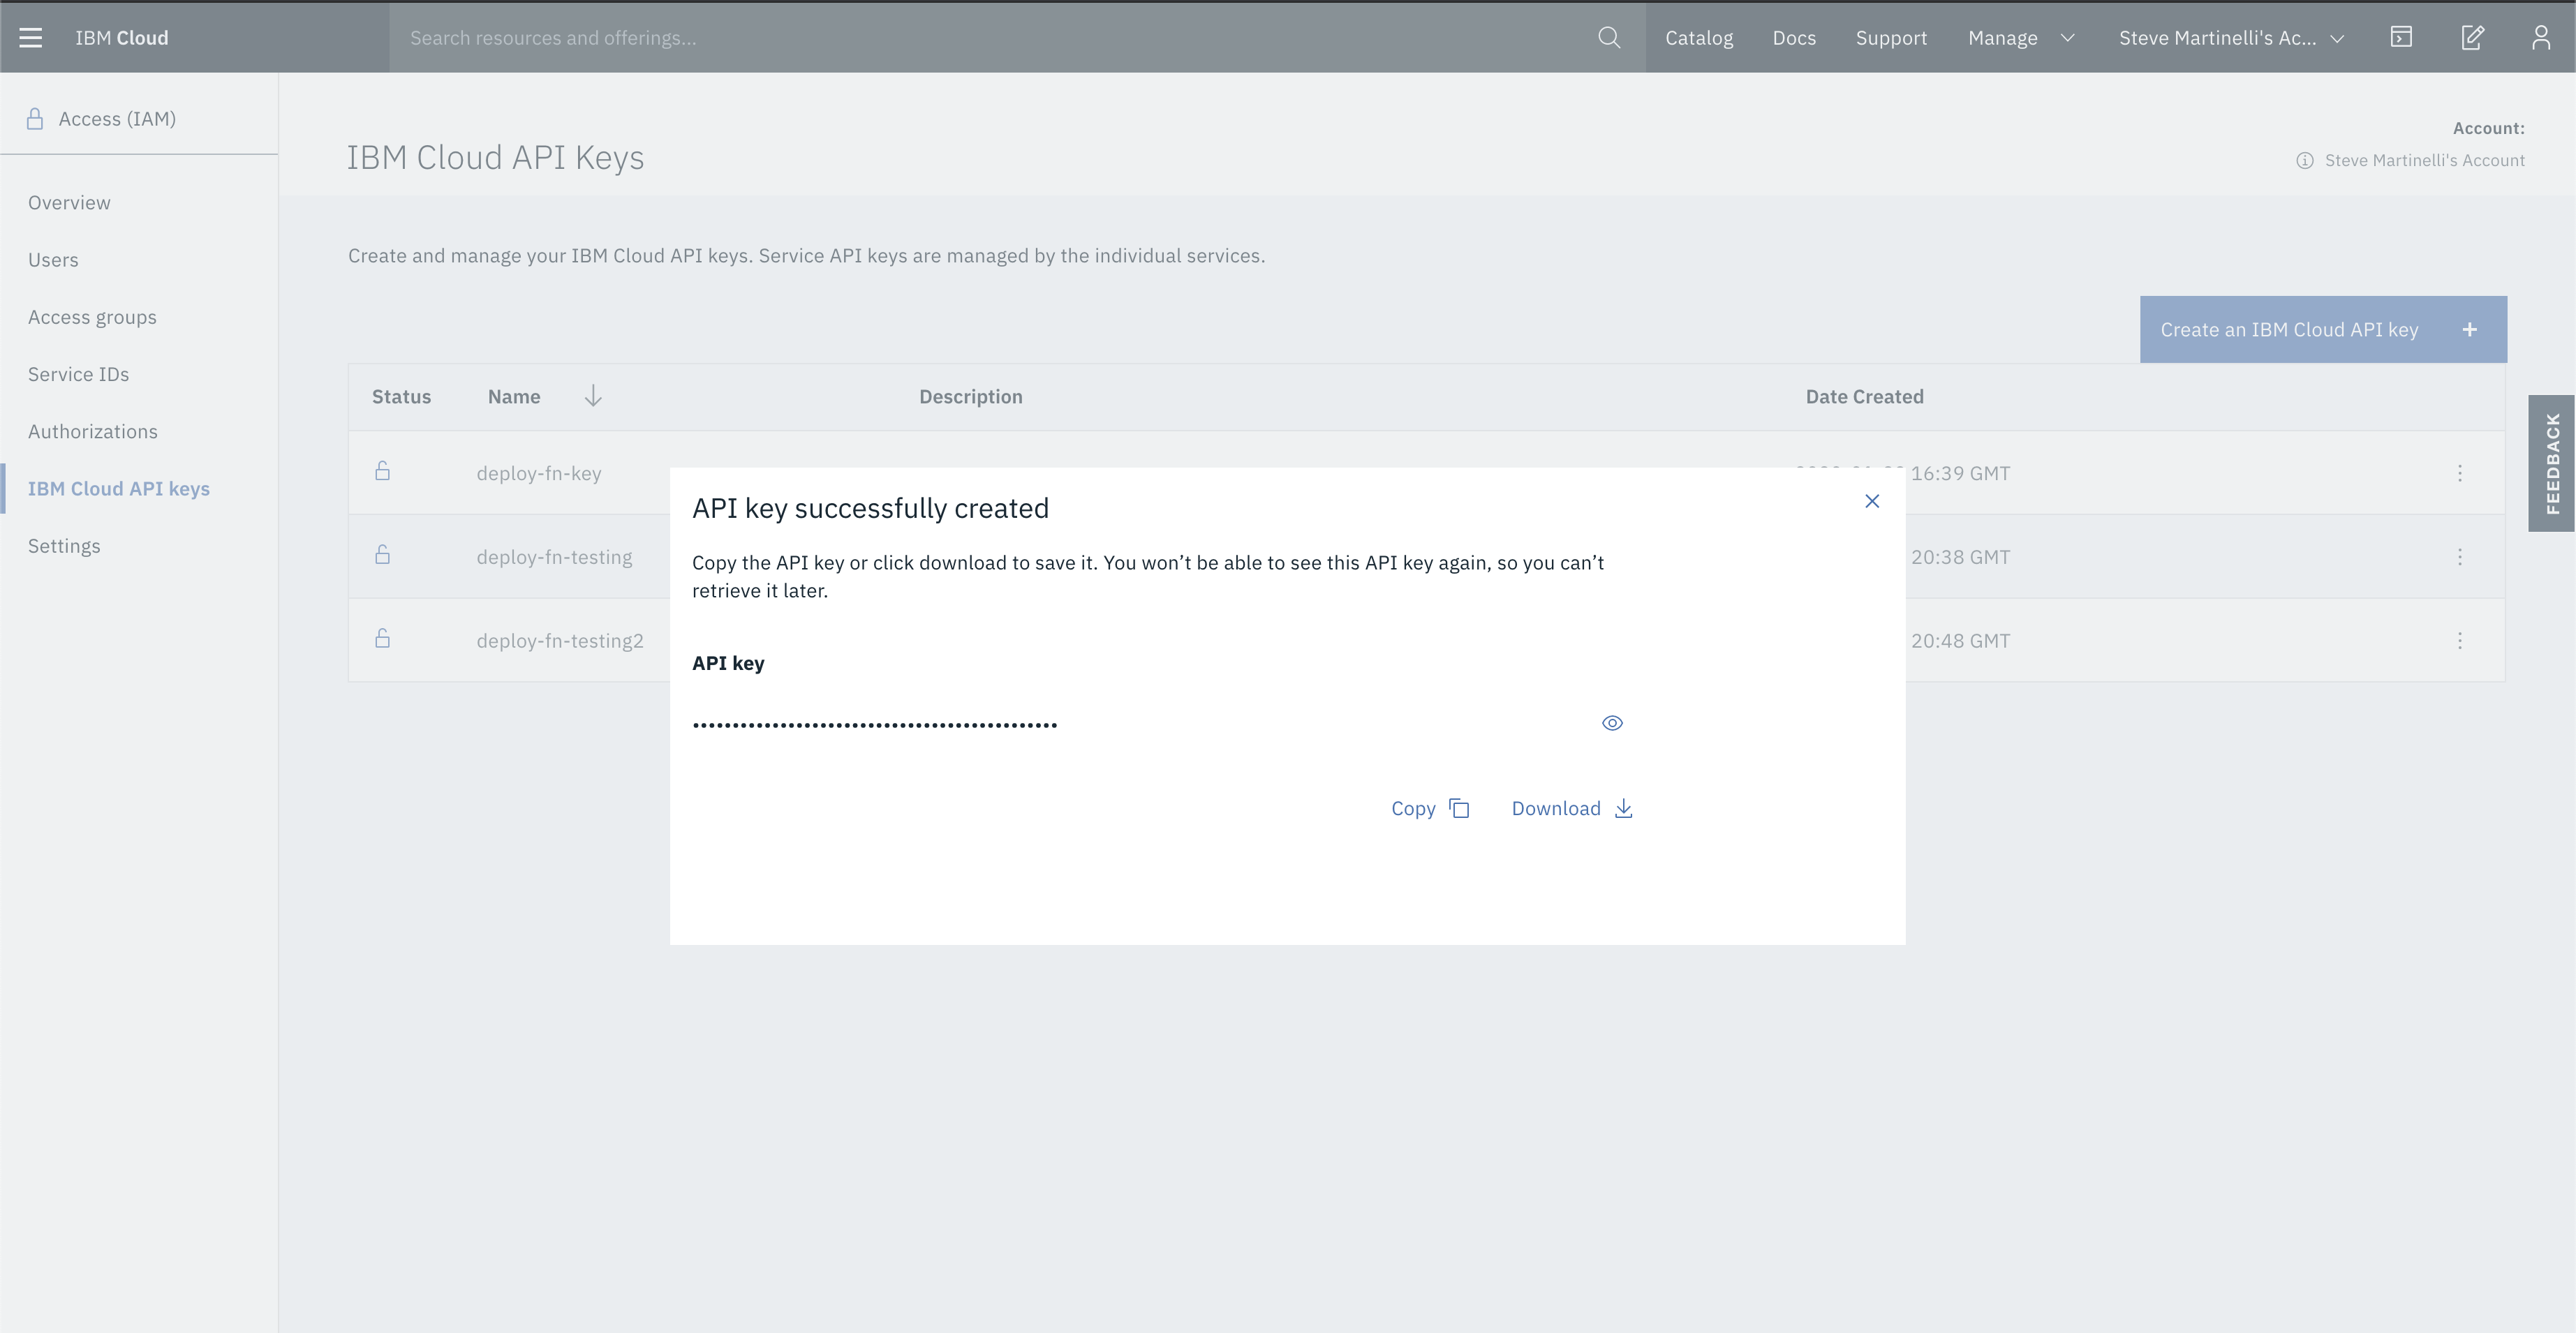Click the lock icon on deploy-fn-key
The image size is (2576, 1333).
click(381, 471)
